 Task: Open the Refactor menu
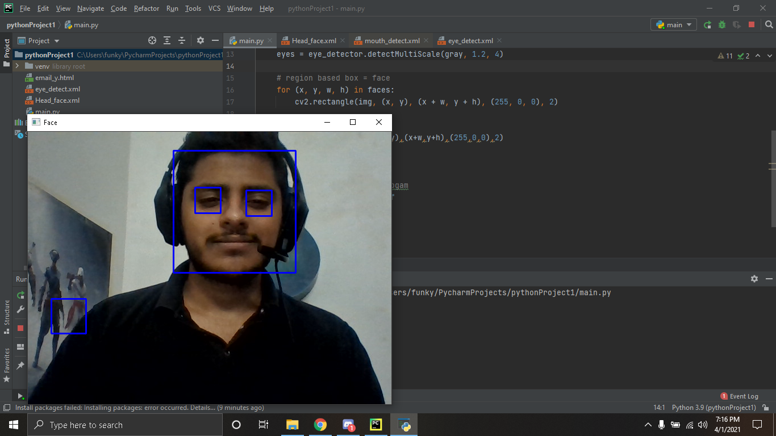coord(147,9)
